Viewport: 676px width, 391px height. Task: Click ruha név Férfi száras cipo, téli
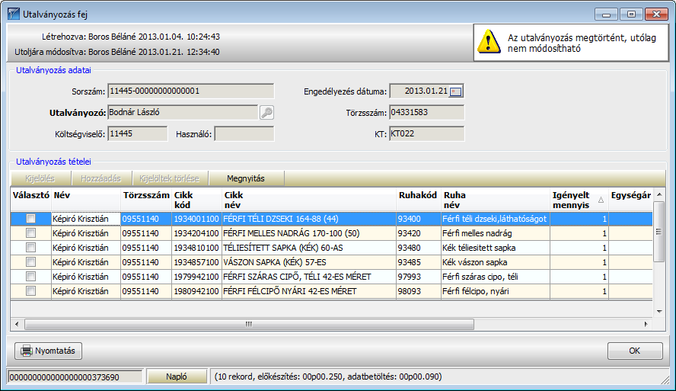coord(496,277)
